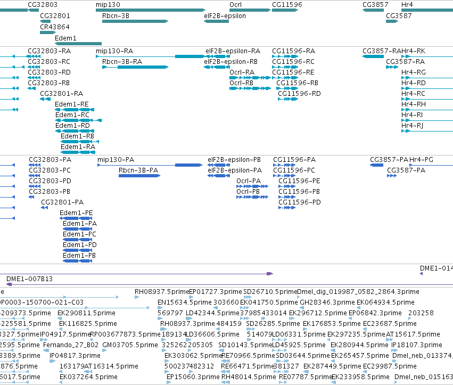453x385 pixels.
Task: Select the CG32801 gene label
Action: [55, 16]
